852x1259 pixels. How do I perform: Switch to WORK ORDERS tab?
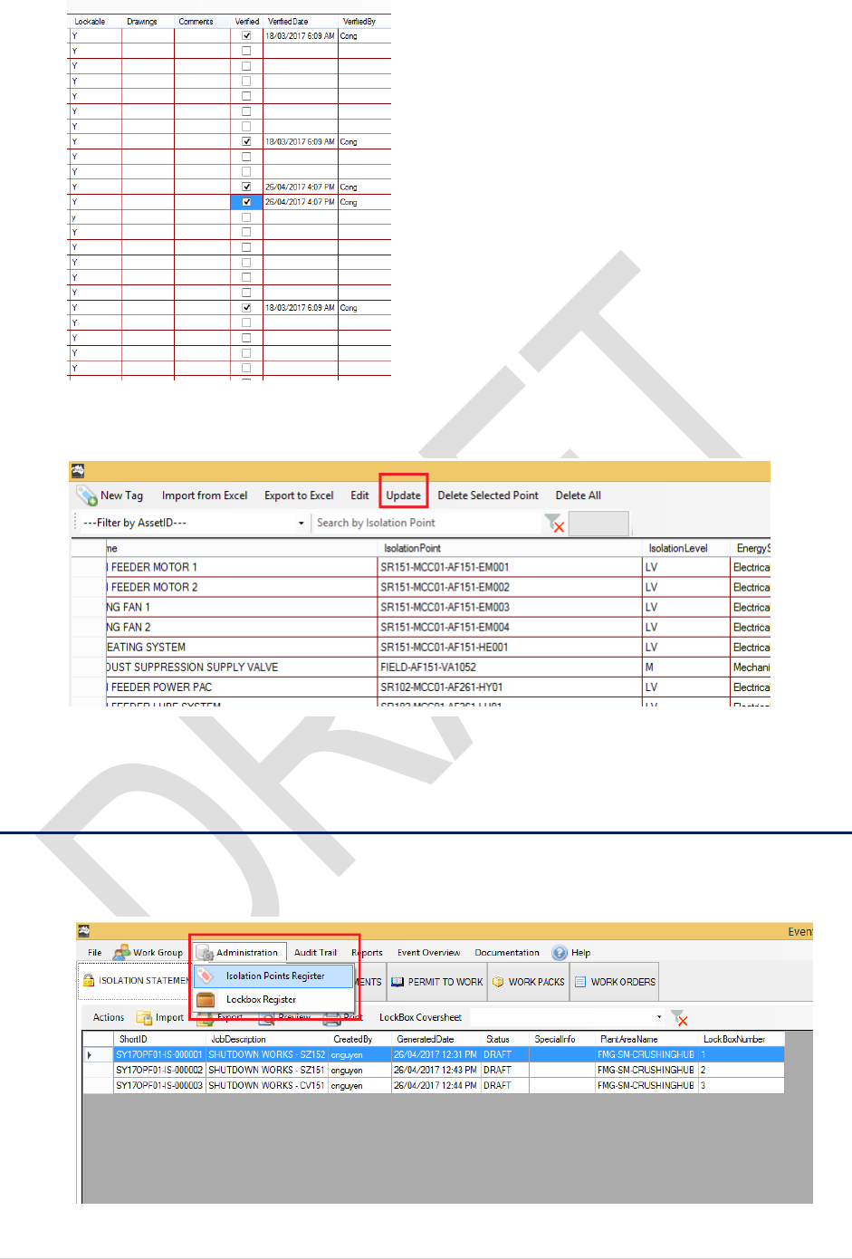615,981
